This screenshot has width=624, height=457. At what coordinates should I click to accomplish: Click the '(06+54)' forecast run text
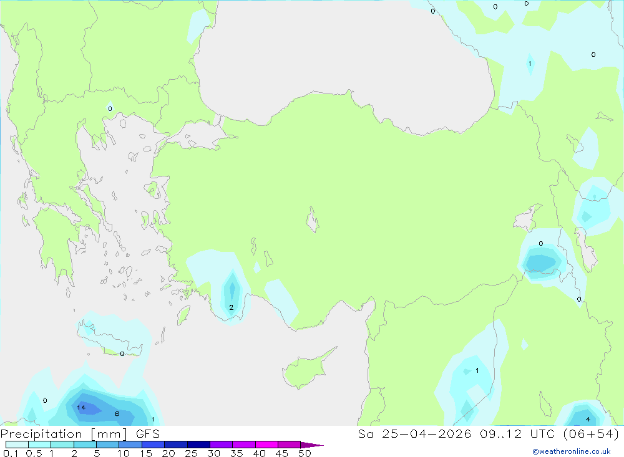(x=592, y=433)
